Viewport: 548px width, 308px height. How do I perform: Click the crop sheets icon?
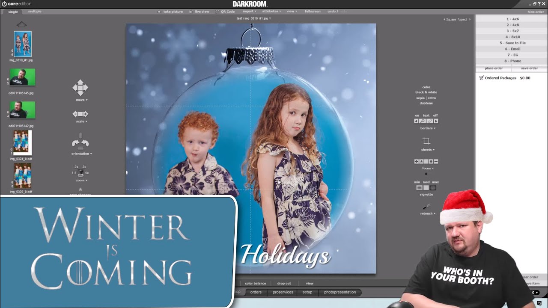point(426,141)
